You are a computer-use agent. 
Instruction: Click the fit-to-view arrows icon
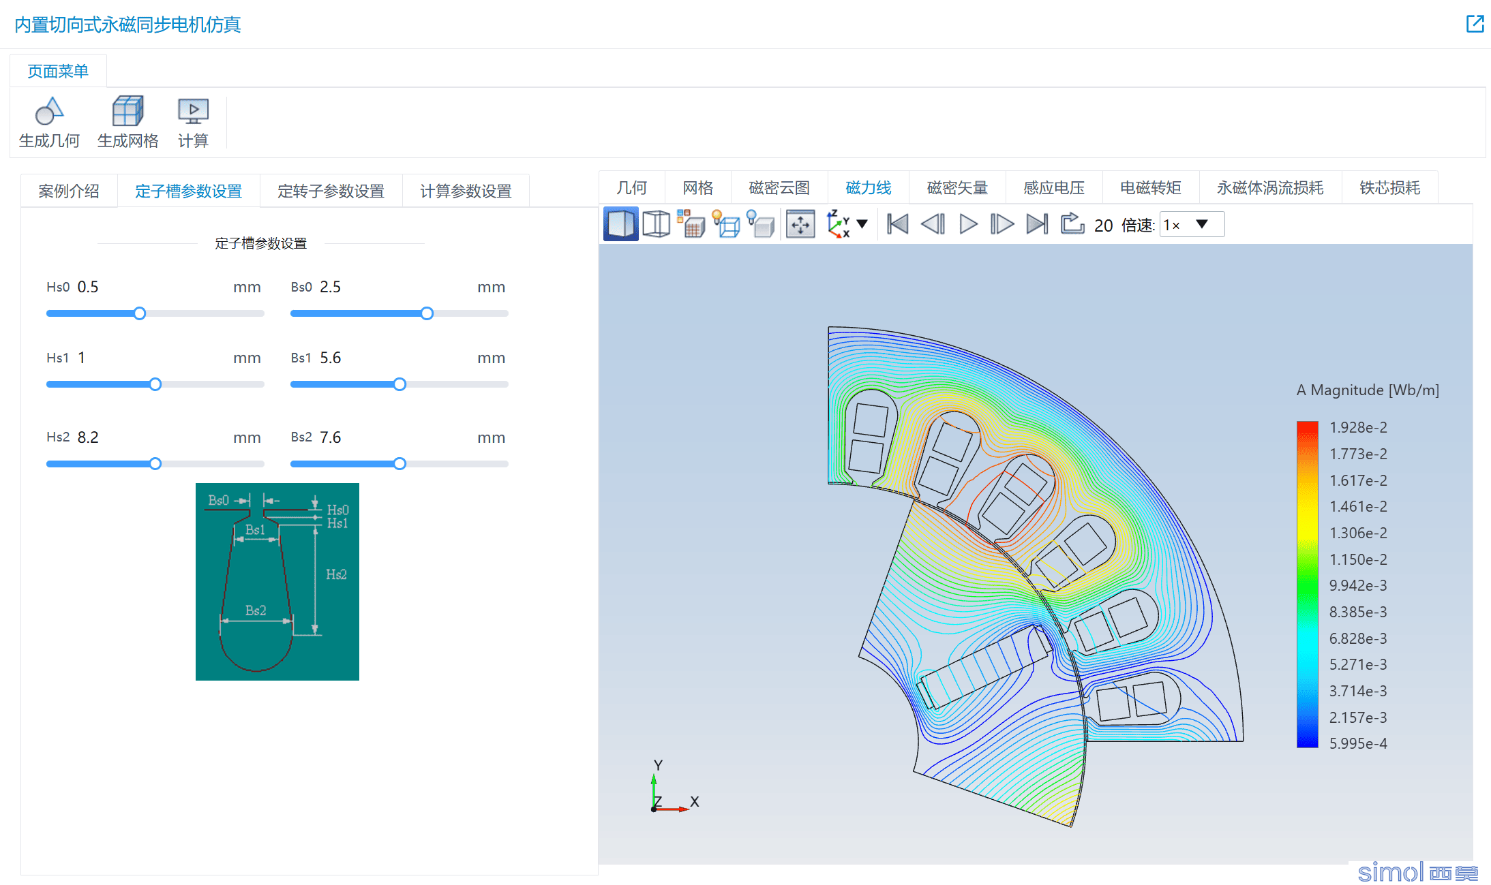point(800,224)
